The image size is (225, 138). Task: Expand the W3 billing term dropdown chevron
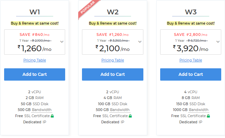coord(218,42)
